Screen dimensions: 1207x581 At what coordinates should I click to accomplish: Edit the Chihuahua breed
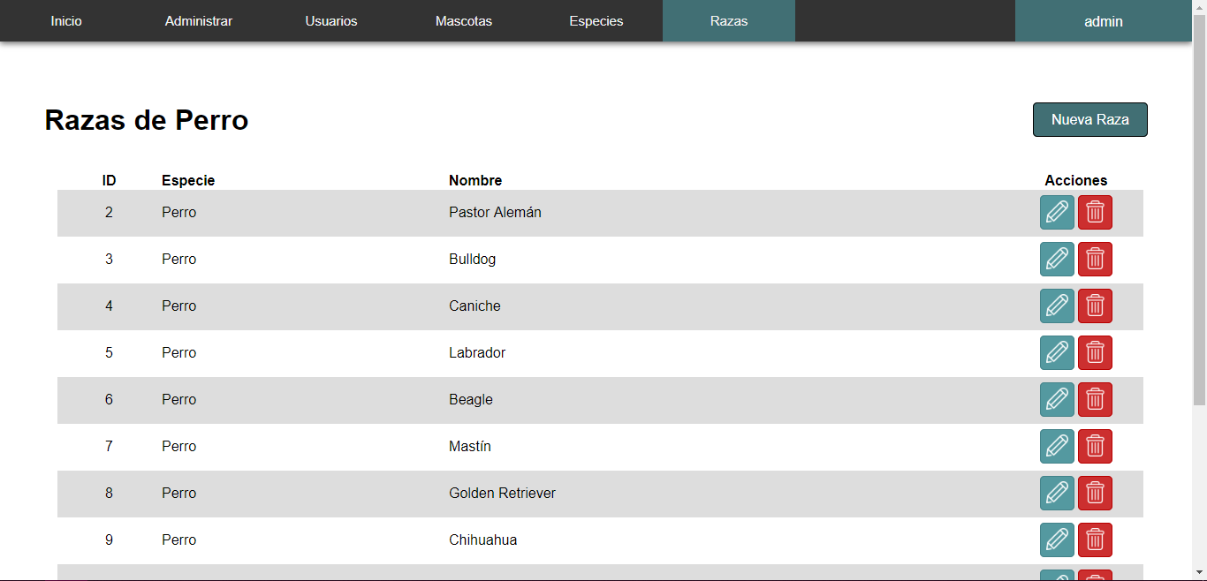pyautogui.click(x=1057, y=539)
